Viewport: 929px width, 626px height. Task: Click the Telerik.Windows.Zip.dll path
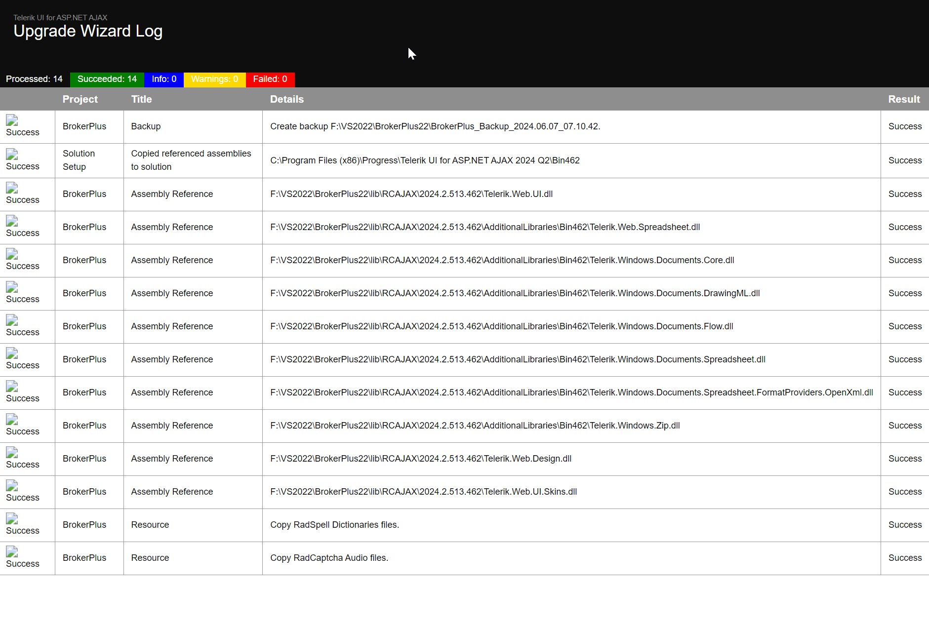[475, 426]
